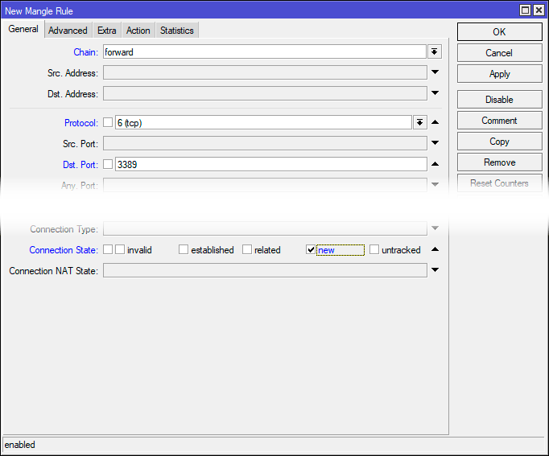Image resolution: width=549 pixels, height=456 pixels.
Task: Toggle the Dst. Port invert checkbox
Action: 108,164
